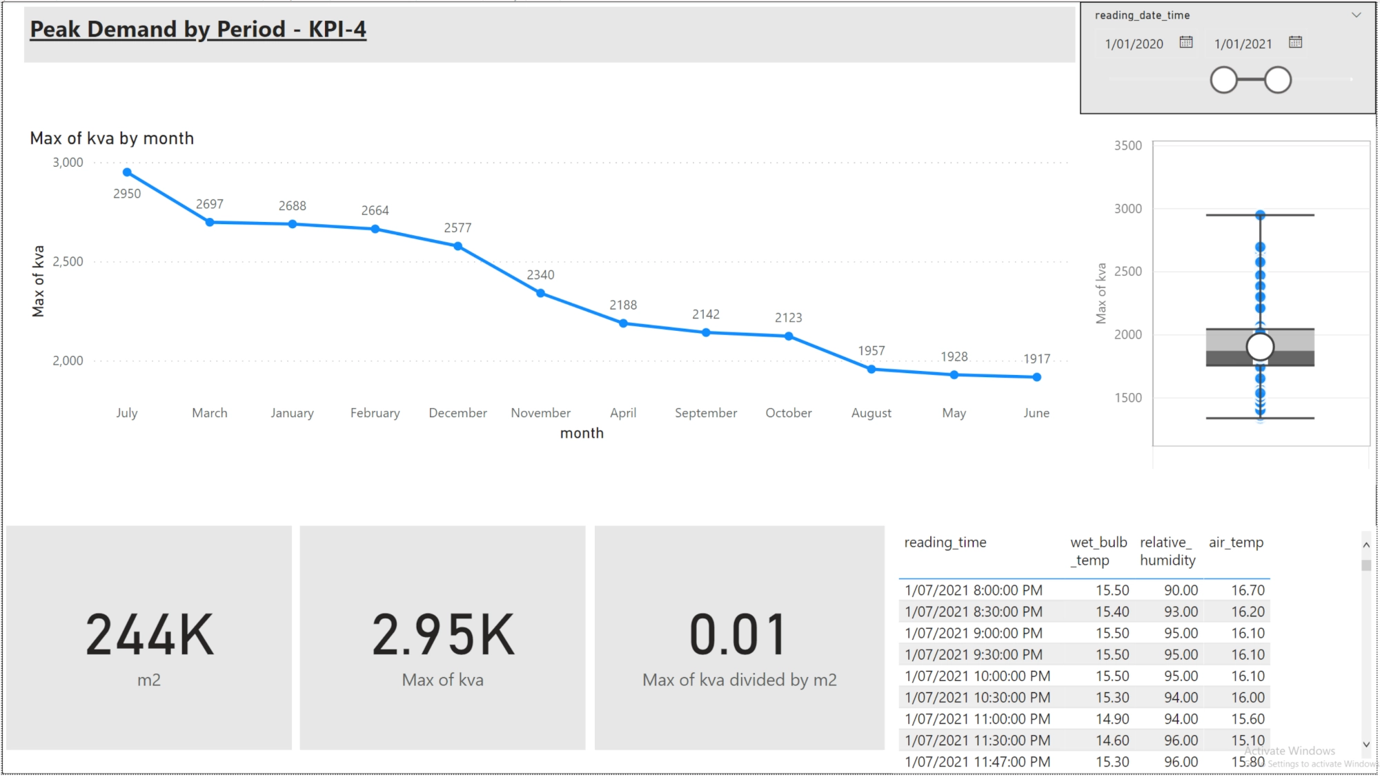The height and width of the screenshot is (777, 1380).
Task: Click the table scrollbar thumb
Action: click(1366, 565)
